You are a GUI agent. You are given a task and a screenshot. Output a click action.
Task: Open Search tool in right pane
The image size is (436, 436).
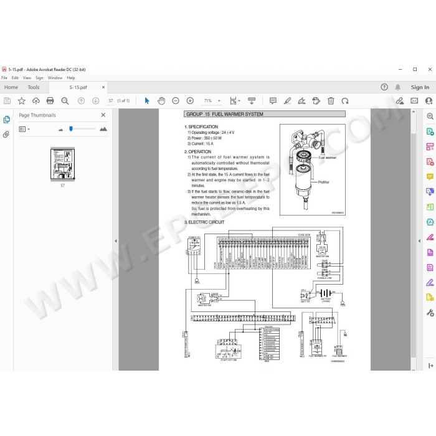click(x=430, y=116)
